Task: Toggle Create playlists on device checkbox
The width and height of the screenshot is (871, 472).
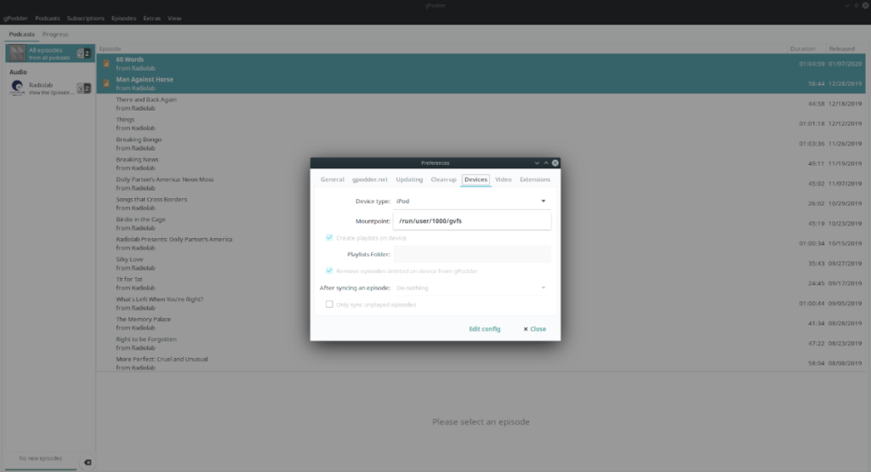Action: [329, 238]
